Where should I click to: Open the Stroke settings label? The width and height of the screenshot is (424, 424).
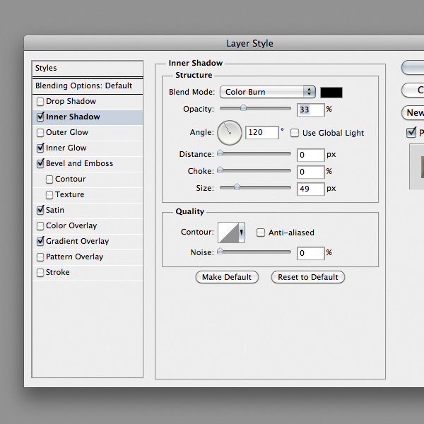pyautogui.click(x=58, y=272)
